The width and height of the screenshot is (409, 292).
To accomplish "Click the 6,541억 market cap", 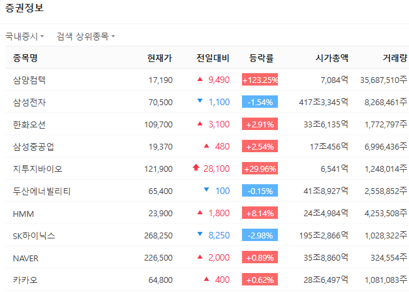I will click(x=335, y=169).
